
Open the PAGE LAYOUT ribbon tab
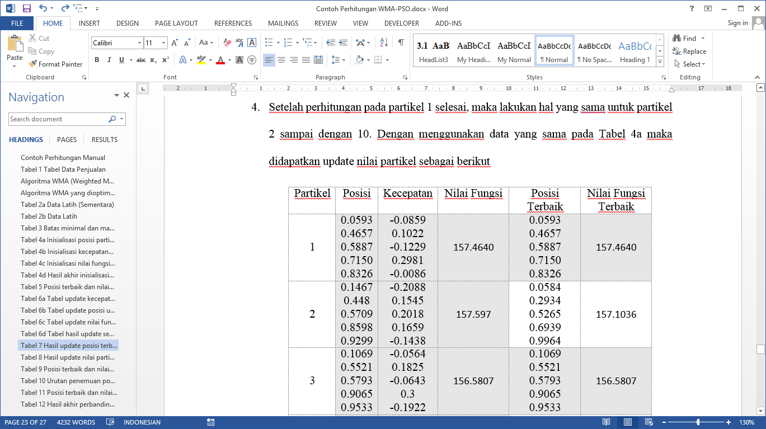pyautogui.click(x=176, y=23)
